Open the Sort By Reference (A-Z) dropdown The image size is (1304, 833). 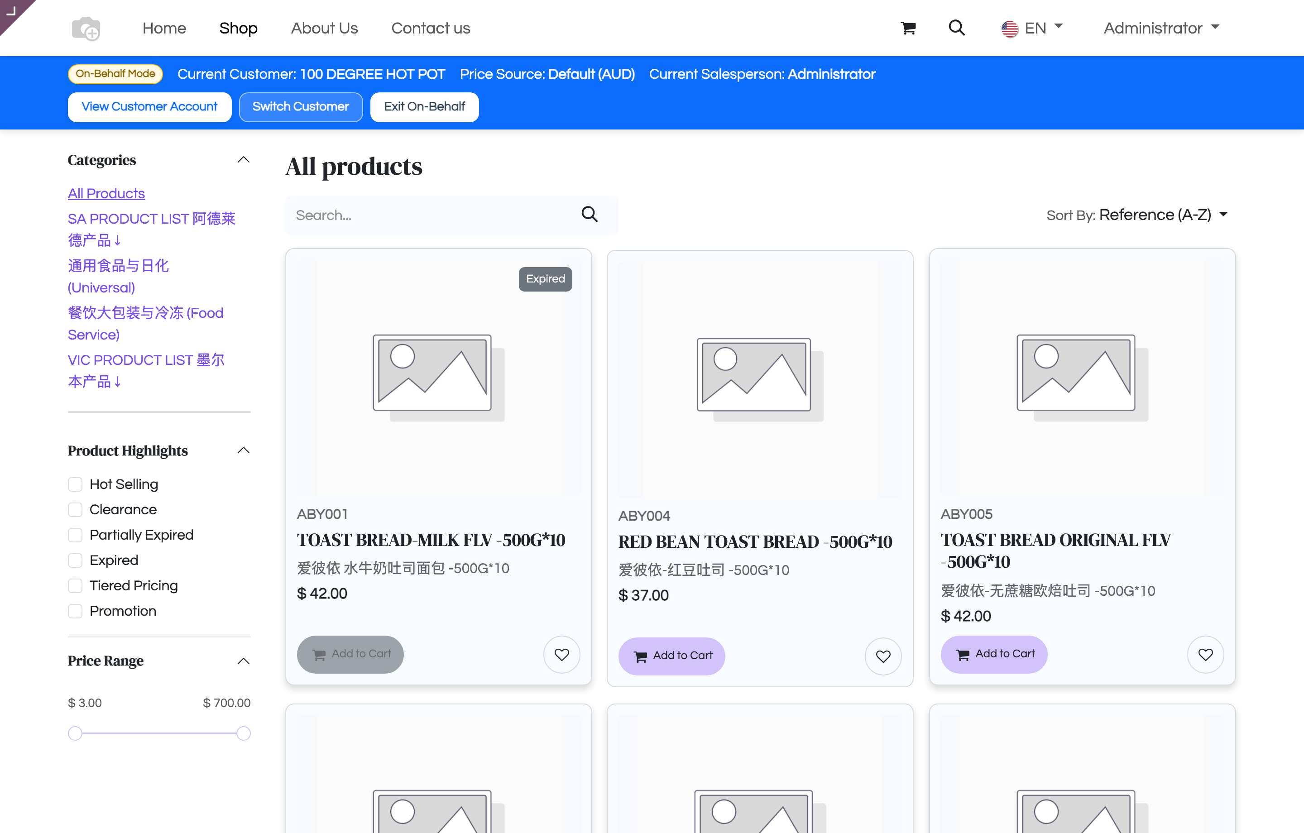pyautogui.click(x=1164, y=215)
